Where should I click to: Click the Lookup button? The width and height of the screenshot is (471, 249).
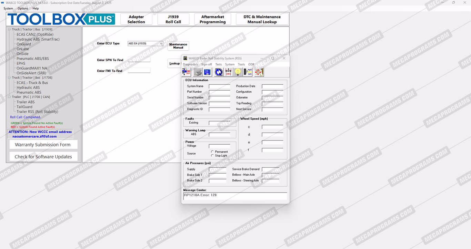[x=174, y=63]
